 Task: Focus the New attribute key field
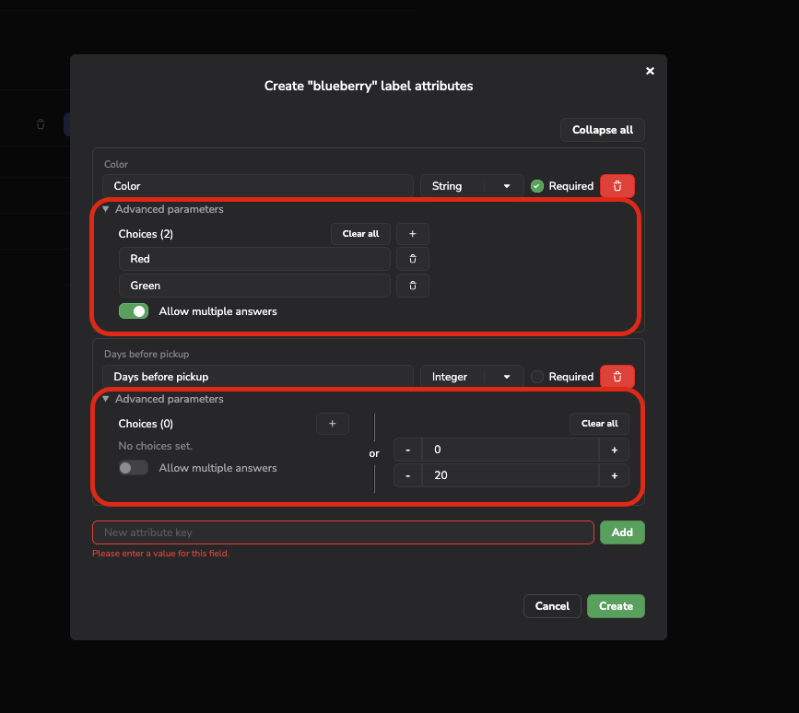coord(343,532)
